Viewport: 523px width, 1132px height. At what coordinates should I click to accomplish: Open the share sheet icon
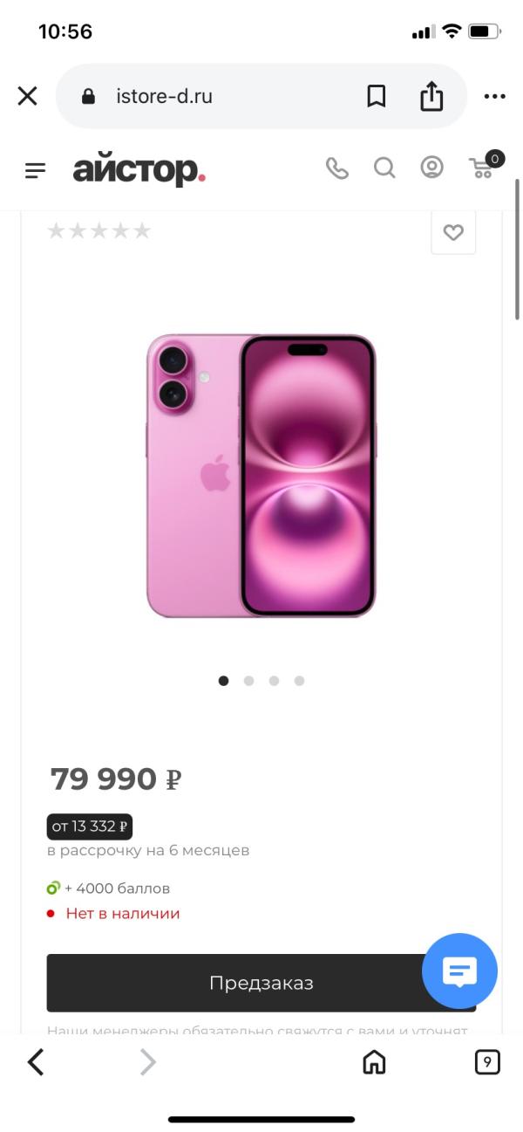click(x=431, y=95)
